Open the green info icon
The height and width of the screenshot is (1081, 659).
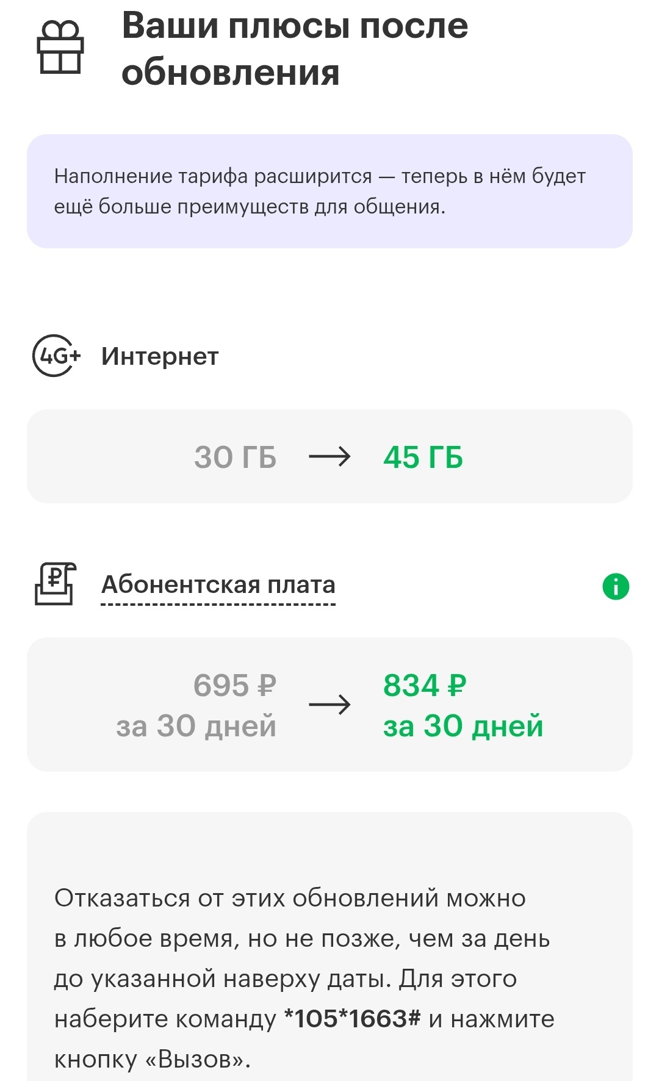(x=616, y=587)
